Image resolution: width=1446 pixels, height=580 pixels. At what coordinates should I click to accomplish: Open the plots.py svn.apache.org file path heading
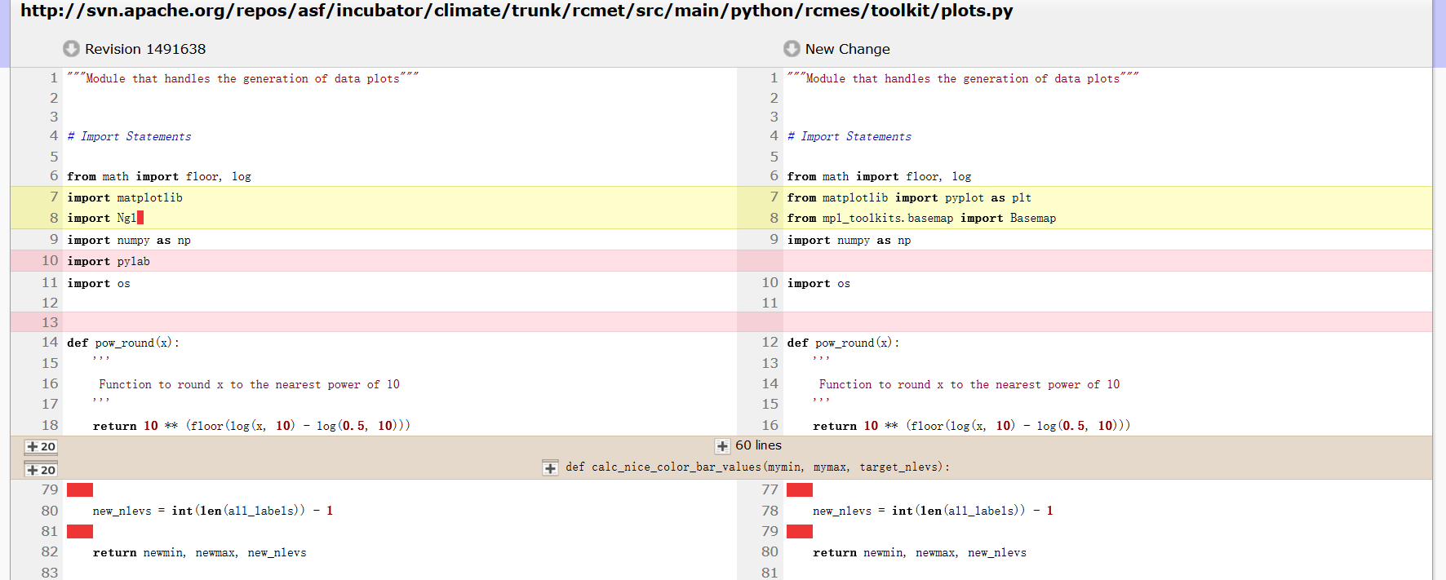(x=517, y=11)
